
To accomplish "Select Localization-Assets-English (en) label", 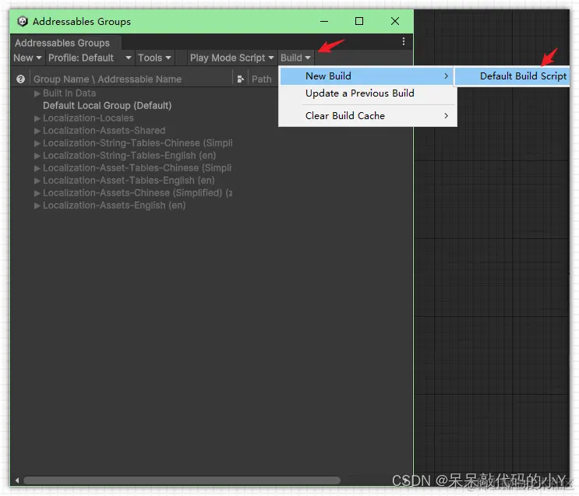I will tap(114, 206).
